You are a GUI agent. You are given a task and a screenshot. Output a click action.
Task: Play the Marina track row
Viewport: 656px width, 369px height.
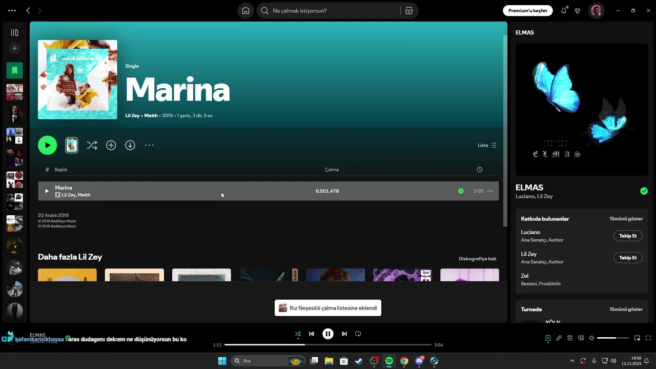[x=47, y=191]
